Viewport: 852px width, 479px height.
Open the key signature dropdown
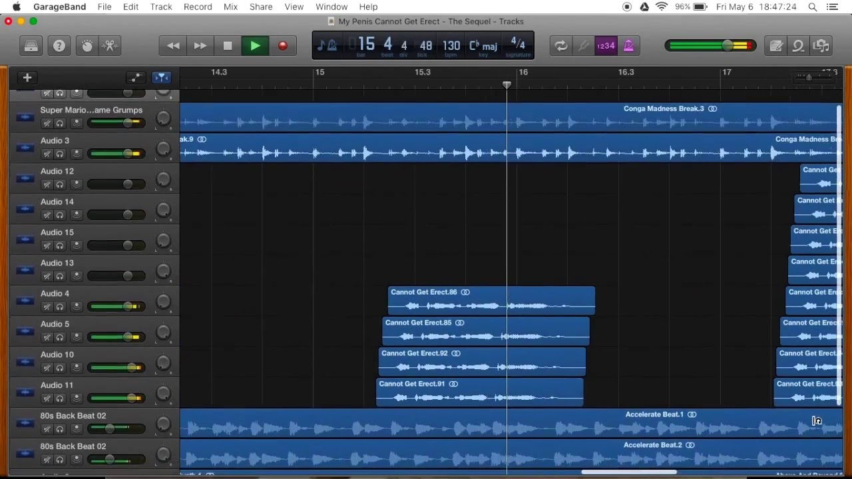tap(483, 46)
